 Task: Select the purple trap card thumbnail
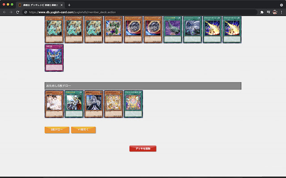click(x=54, y=58)
